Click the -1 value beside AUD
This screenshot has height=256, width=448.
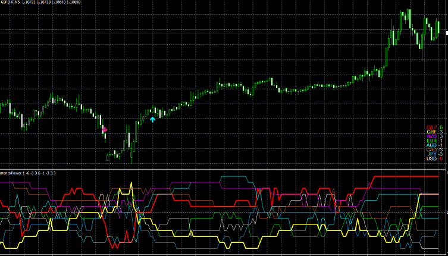pyautogui.click(x=441, y=145)
